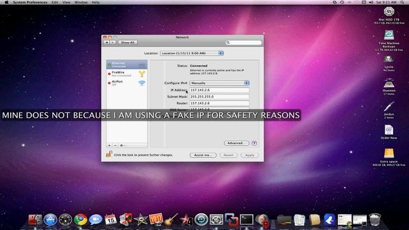Open Time Machine in the Dock
Screen dimensions: 409x230
click(201, 220)
